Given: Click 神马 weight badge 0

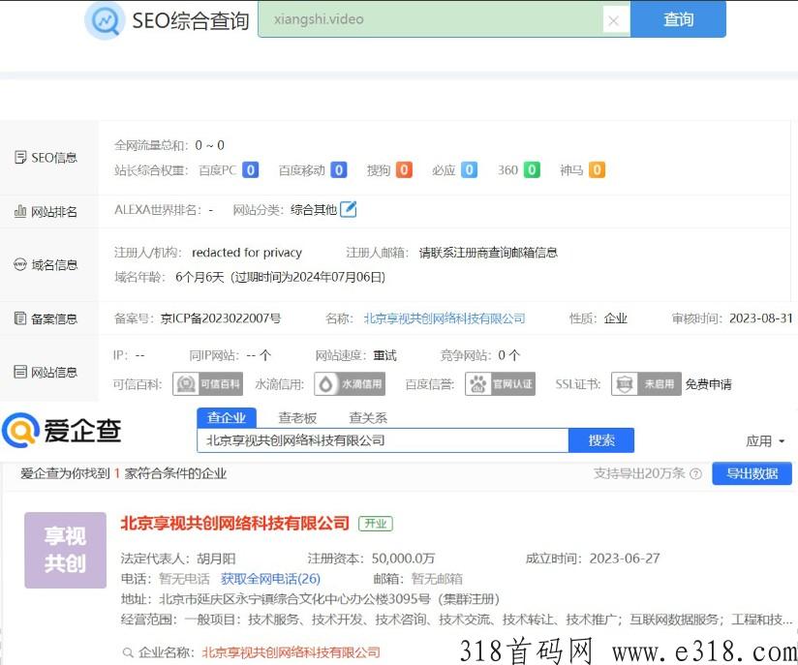Looking at the screenshot, I should coord(597,170).
